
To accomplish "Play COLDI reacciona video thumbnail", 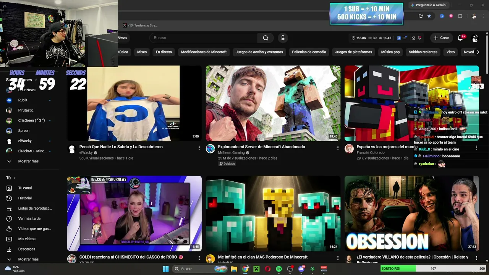I will [x=134, y=214].
